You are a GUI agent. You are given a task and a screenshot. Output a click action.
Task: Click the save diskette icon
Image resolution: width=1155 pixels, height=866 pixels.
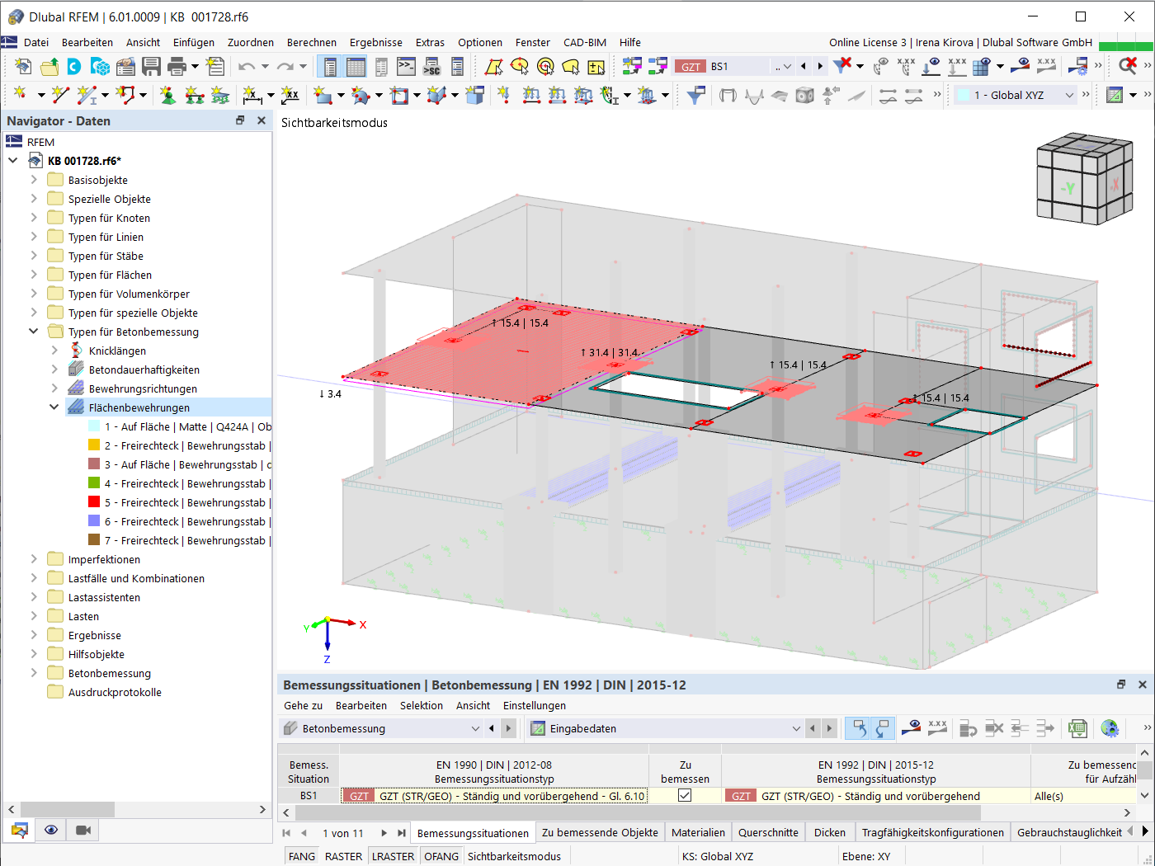click(x=151, y=67)
